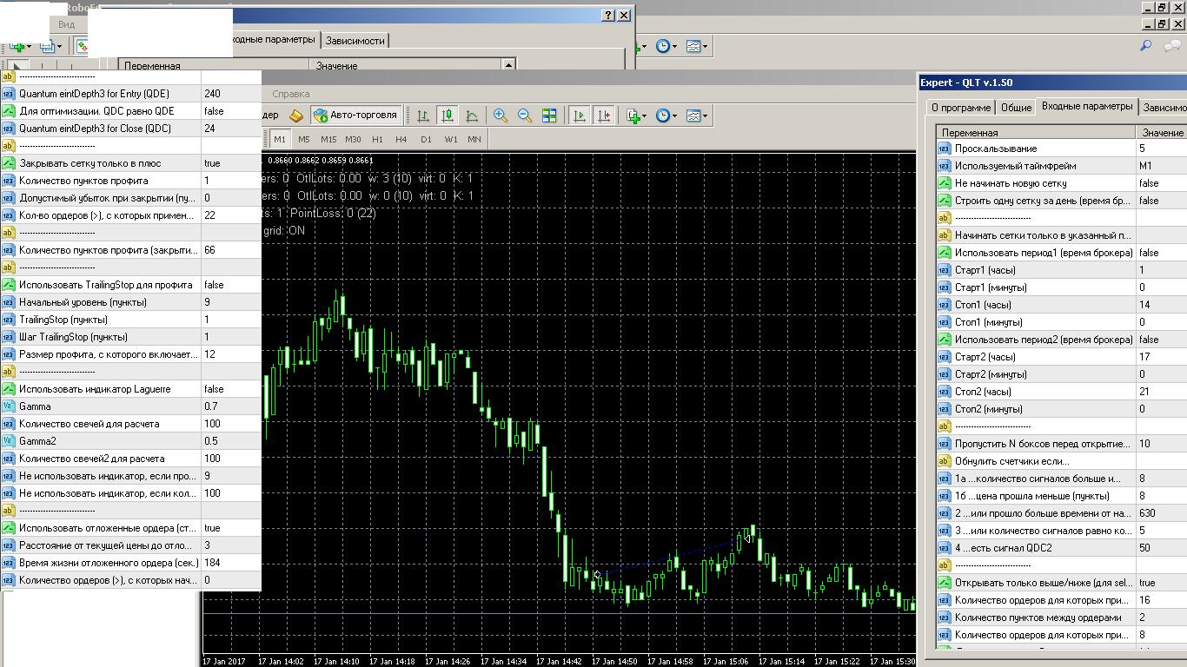
Task: Select the Шаг TrailingStop (пункты) row
Action: [130, 337]
